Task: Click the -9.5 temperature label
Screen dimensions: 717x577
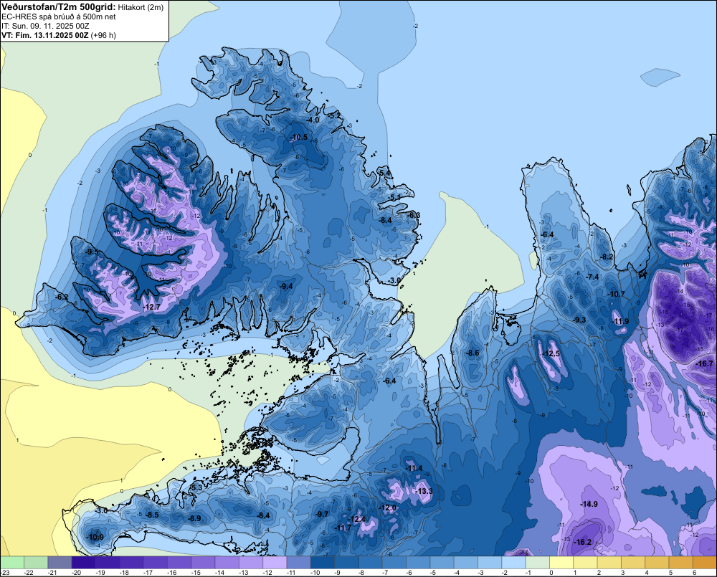Action: (x=92, y=252)
